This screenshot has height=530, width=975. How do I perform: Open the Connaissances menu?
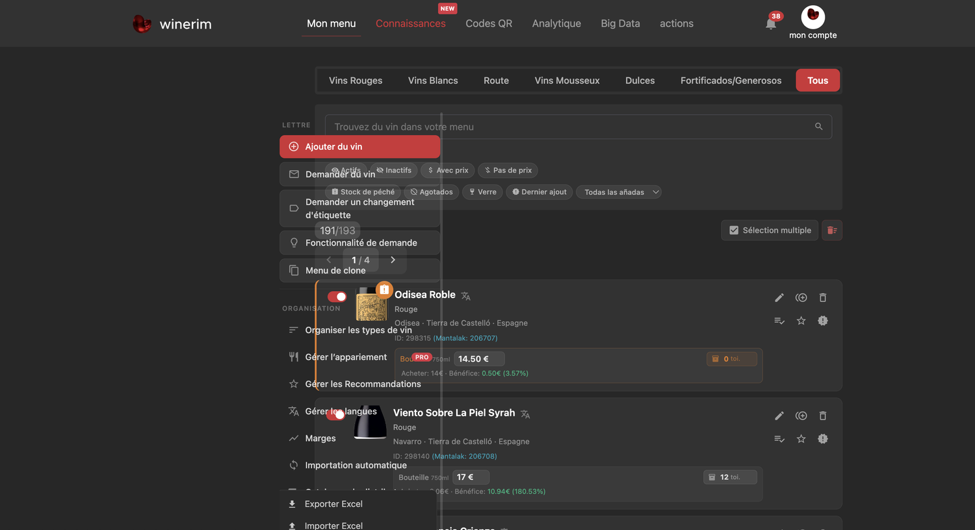[411, 23]
